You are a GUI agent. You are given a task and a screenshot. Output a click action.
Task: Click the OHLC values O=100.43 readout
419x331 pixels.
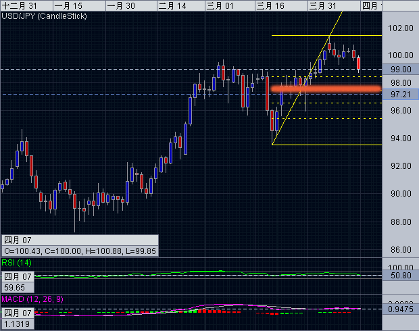(x=80, y=251)
